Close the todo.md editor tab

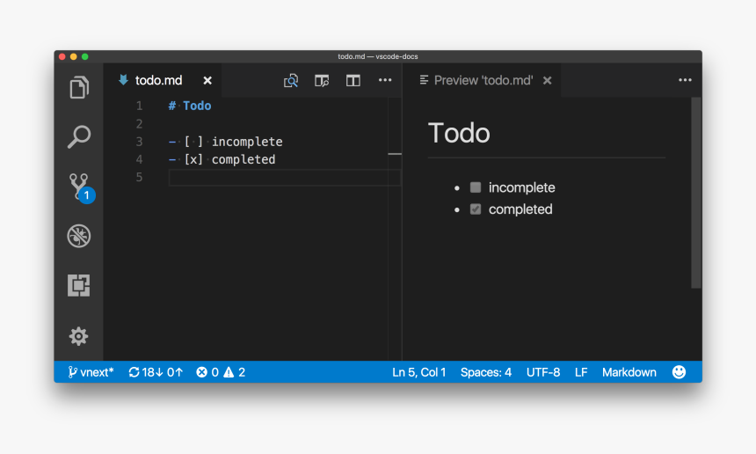pos(207,81)
